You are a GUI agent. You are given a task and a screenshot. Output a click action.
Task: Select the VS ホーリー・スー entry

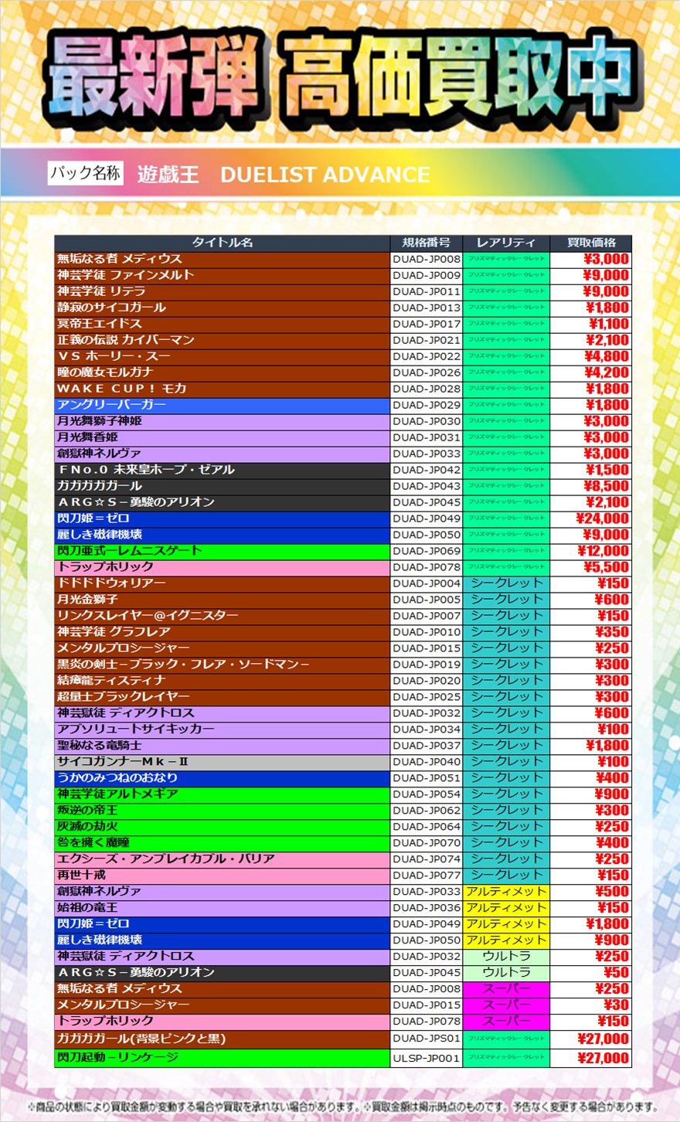(114, 356)
